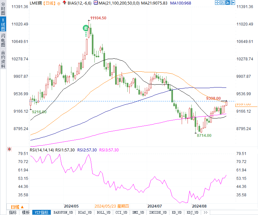This screenshot has height=215, width=258.
Task: Click the 11104.50 high price marker
Action: (x=98, y=18)
